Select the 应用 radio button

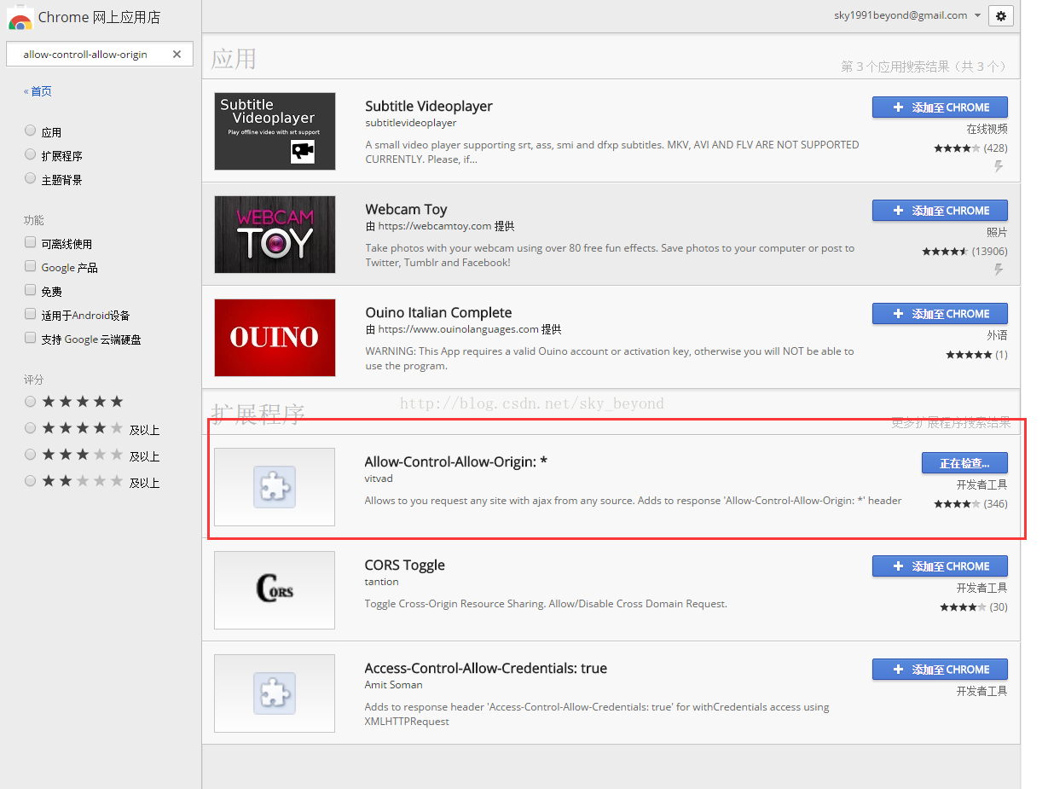pos(31,131)
